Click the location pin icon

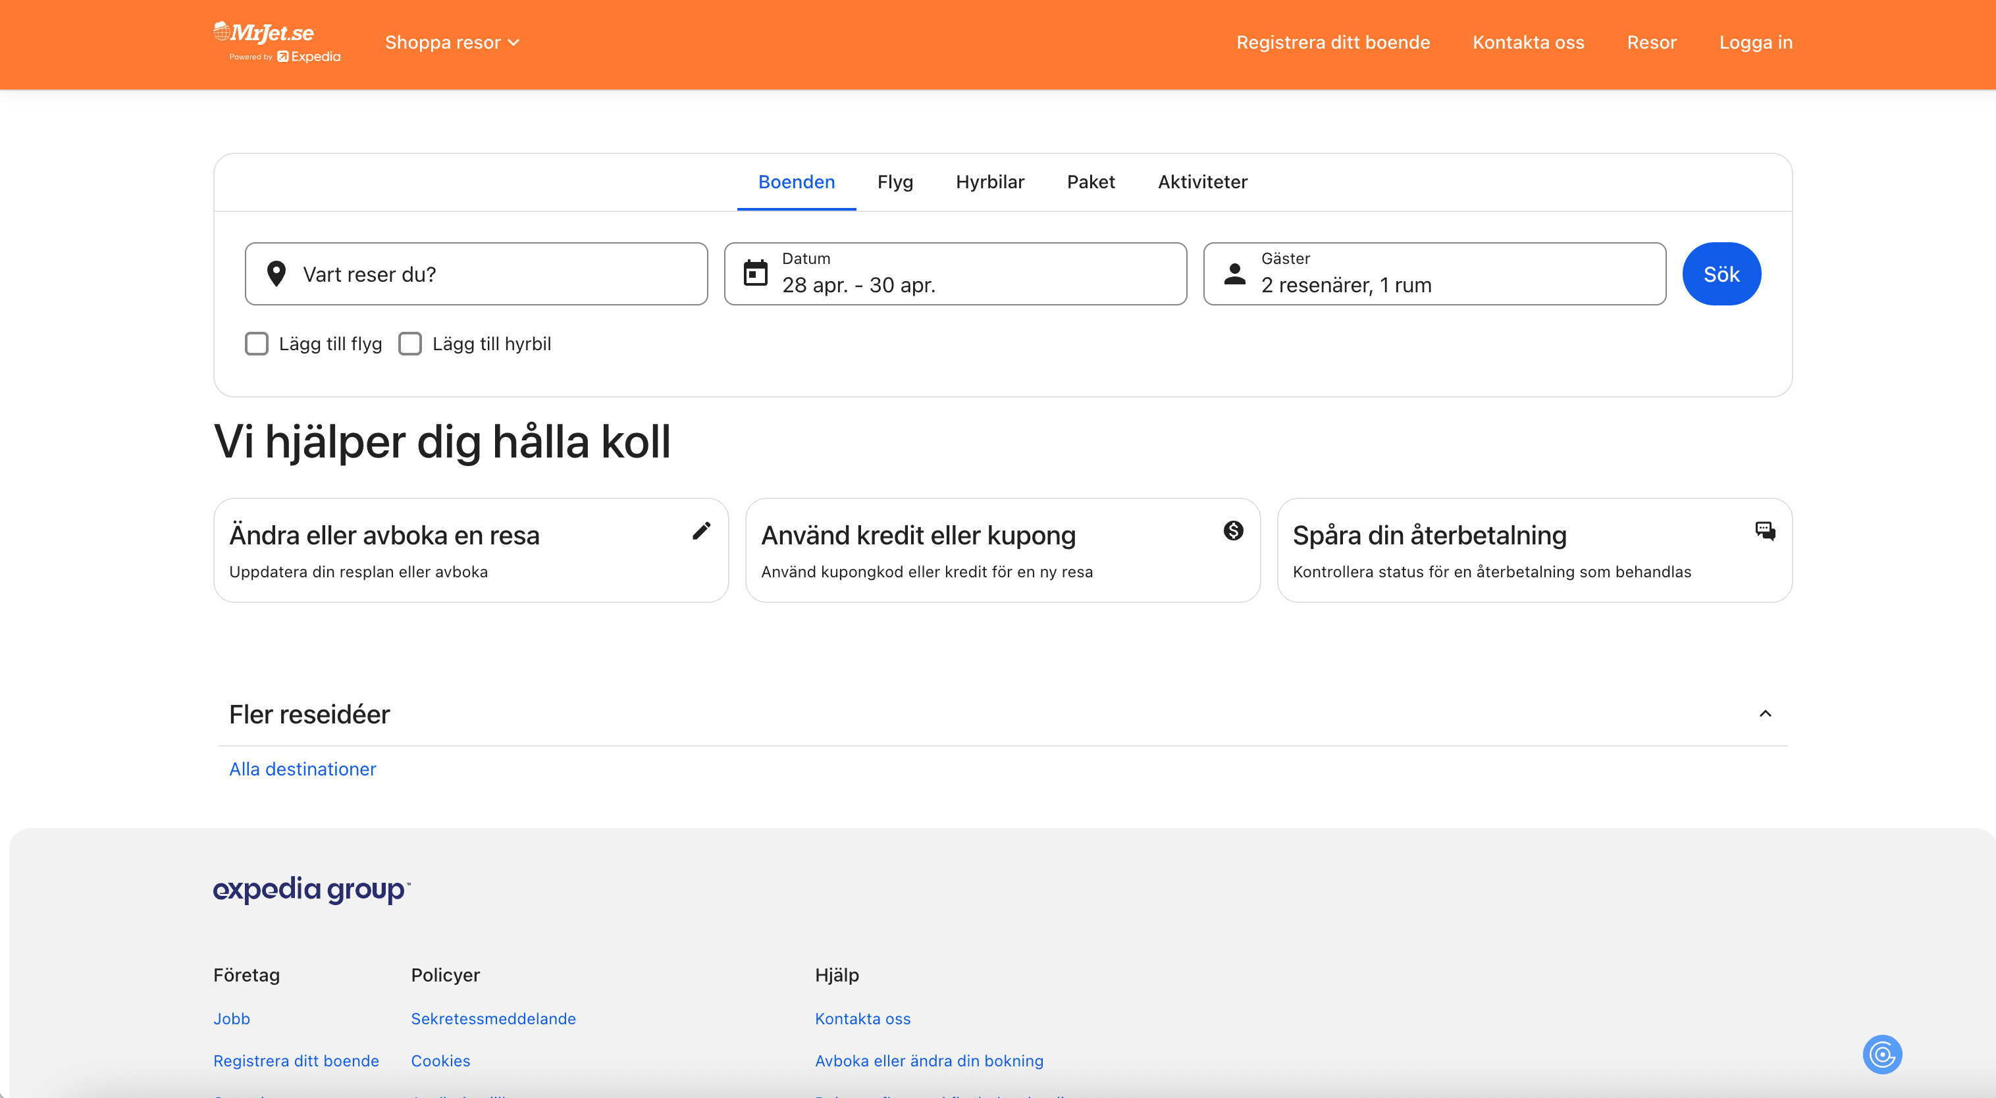pyautogui.click(x=276, y=274)
